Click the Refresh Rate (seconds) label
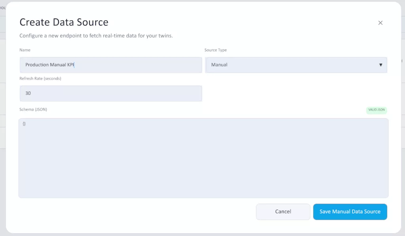Viewport: 405px width, 236px height. point(40,79)
